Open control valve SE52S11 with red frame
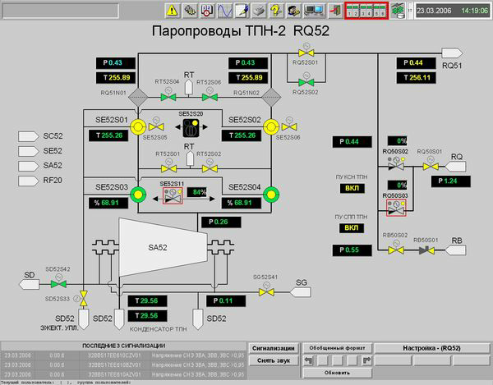493x385 pixels. point(173,195)
